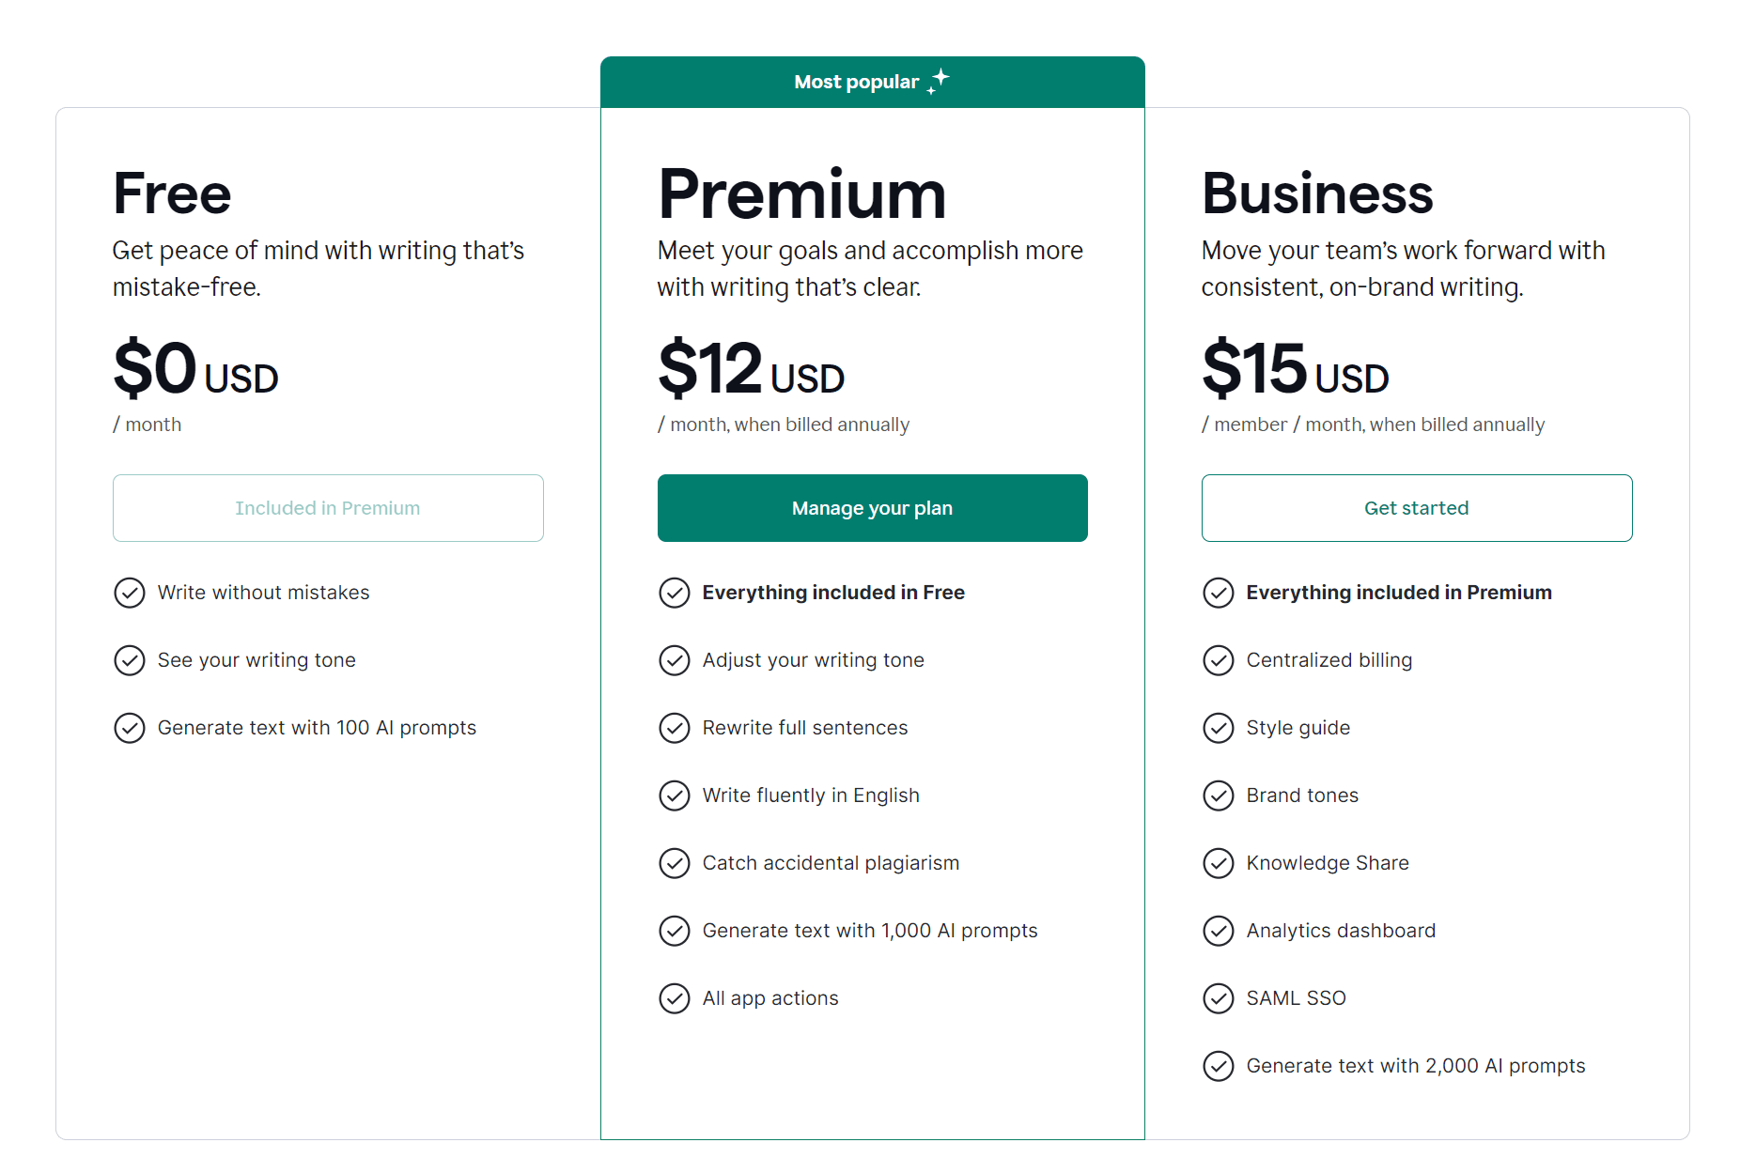Click the Manage your plan button
Viewport: 1756px width, 1158px height.
coord(872,508)
